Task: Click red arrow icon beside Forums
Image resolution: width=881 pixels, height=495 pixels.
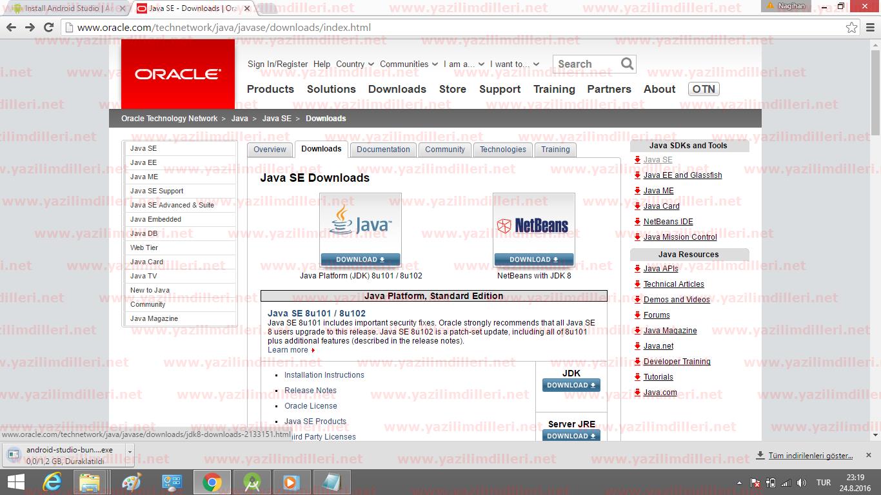Action: 637,315
